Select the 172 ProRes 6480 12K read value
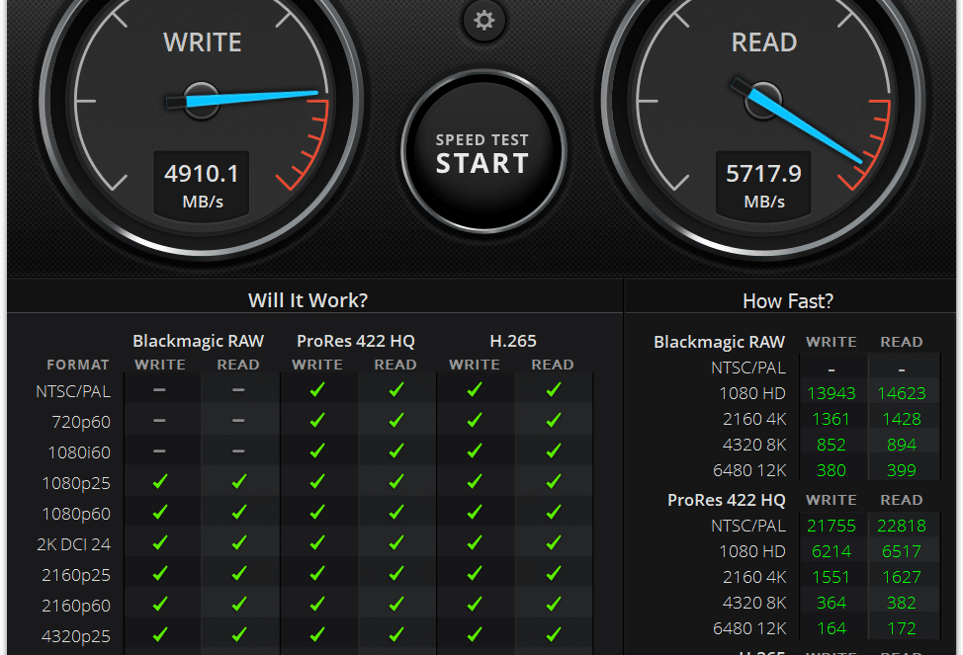 pyautogui.click(x=901, y=628)
